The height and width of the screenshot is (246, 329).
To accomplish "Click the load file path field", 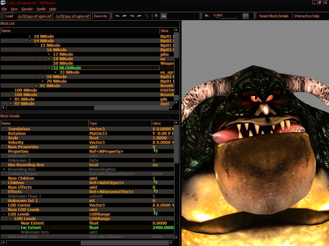I will pos(35,16).
